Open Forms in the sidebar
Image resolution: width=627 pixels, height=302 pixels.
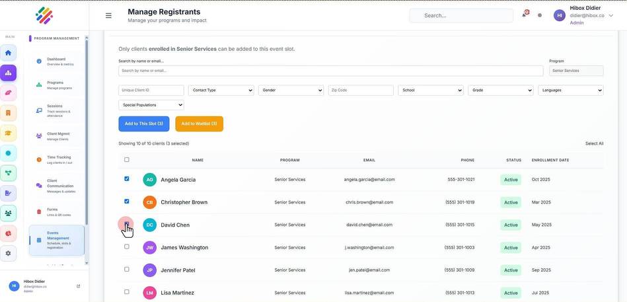pyautogui.click(x=57, y=211)
